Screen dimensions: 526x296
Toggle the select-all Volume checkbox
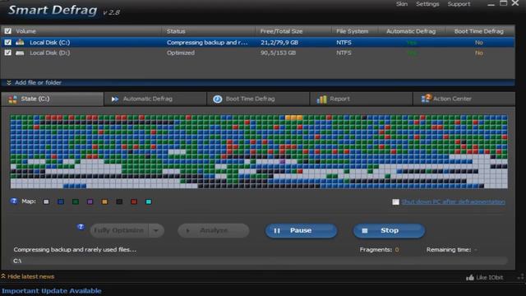tap(7, 31)
